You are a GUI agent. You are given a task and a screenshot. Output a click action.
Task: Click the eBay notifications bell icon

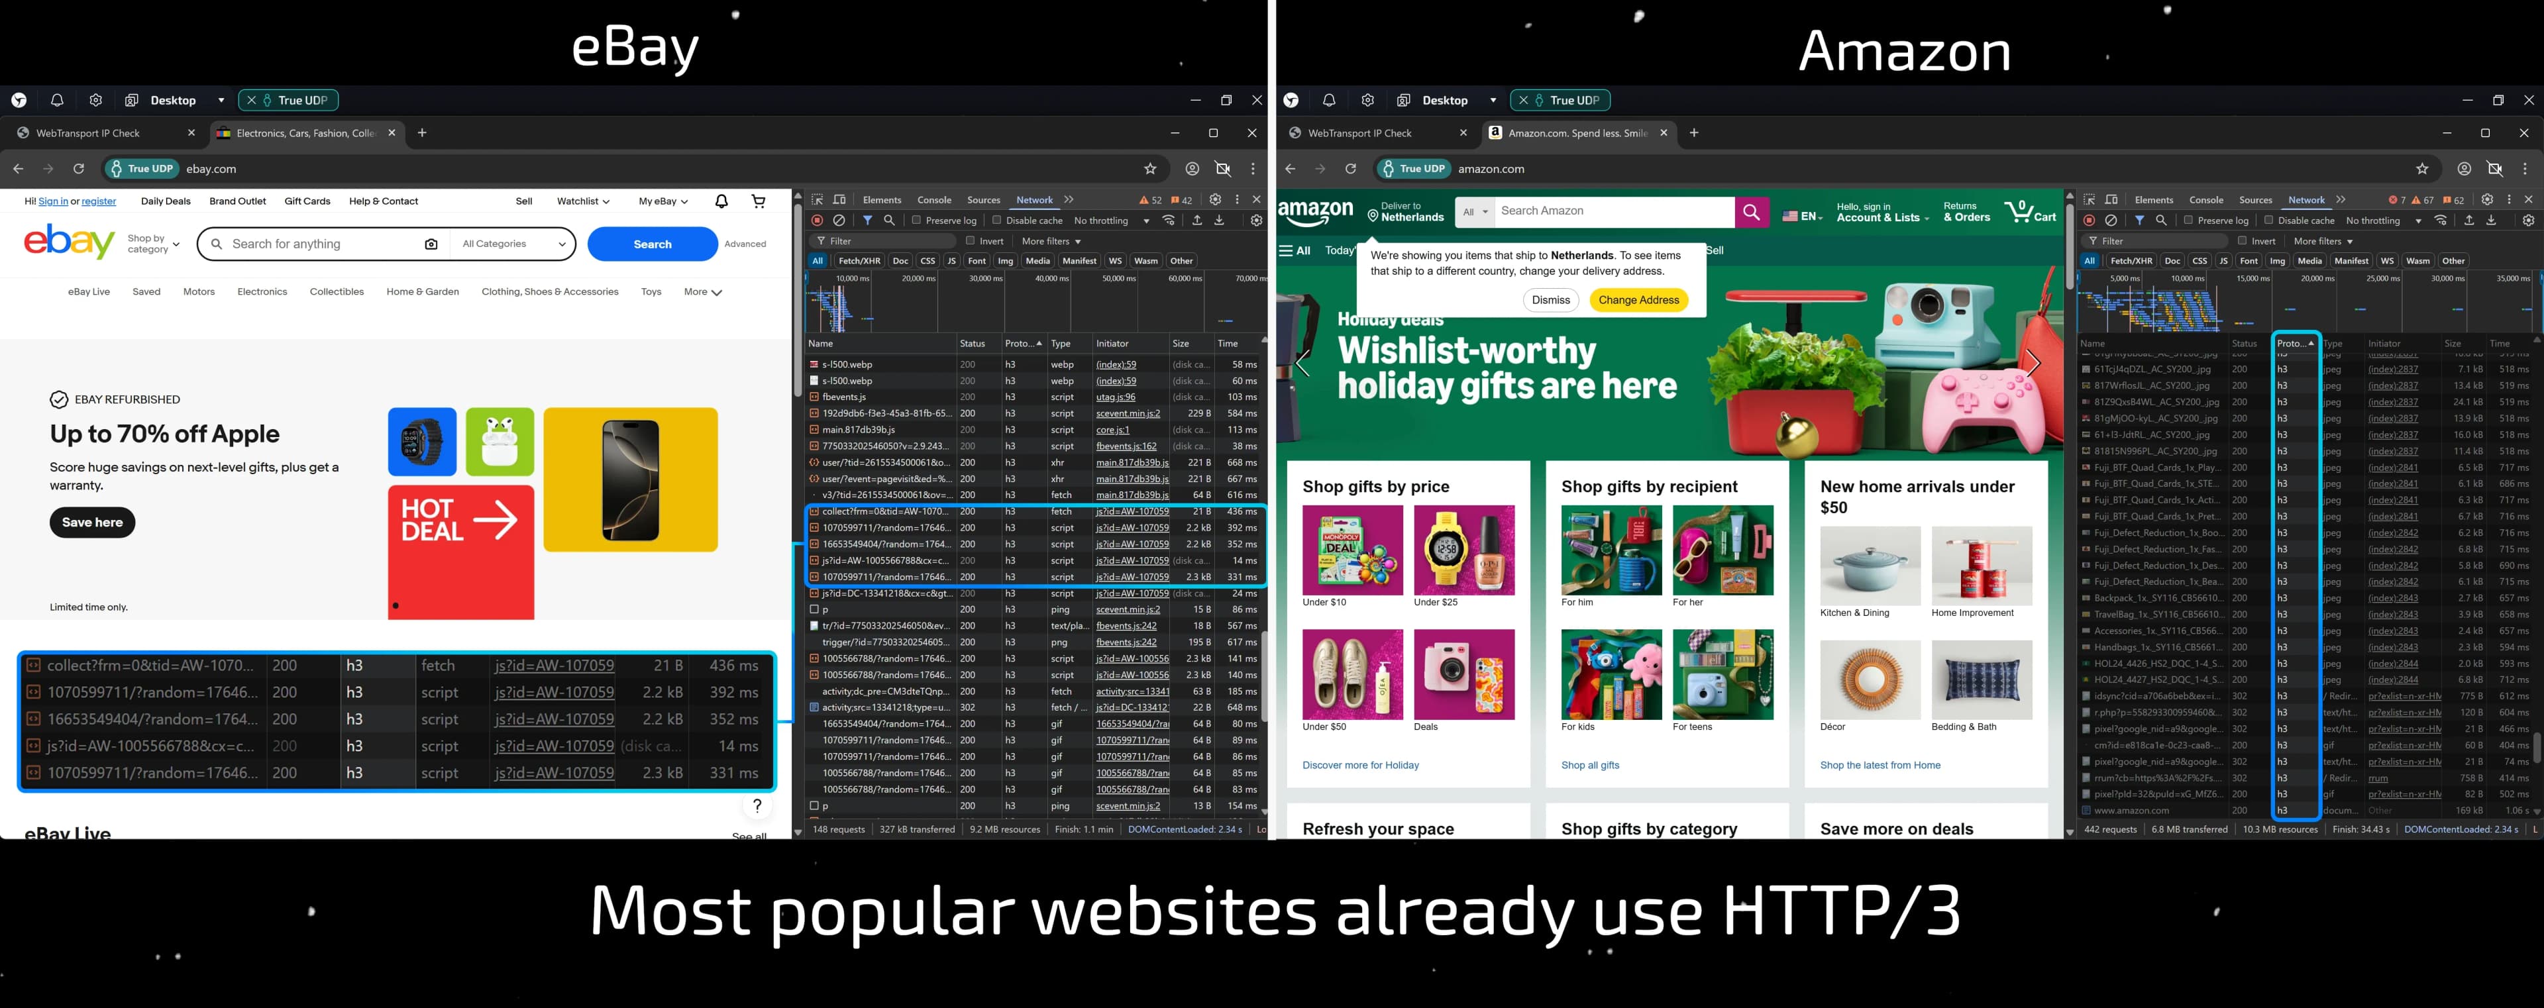[721, 201]
